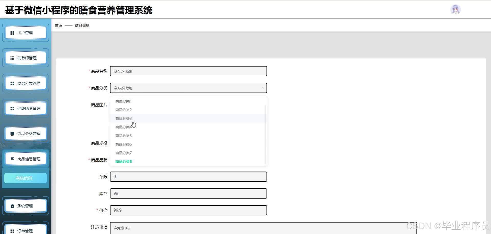491x234 pixels.
Task: Click the 价格 field label
Action: pyautogui.click(x=103, y=211)
